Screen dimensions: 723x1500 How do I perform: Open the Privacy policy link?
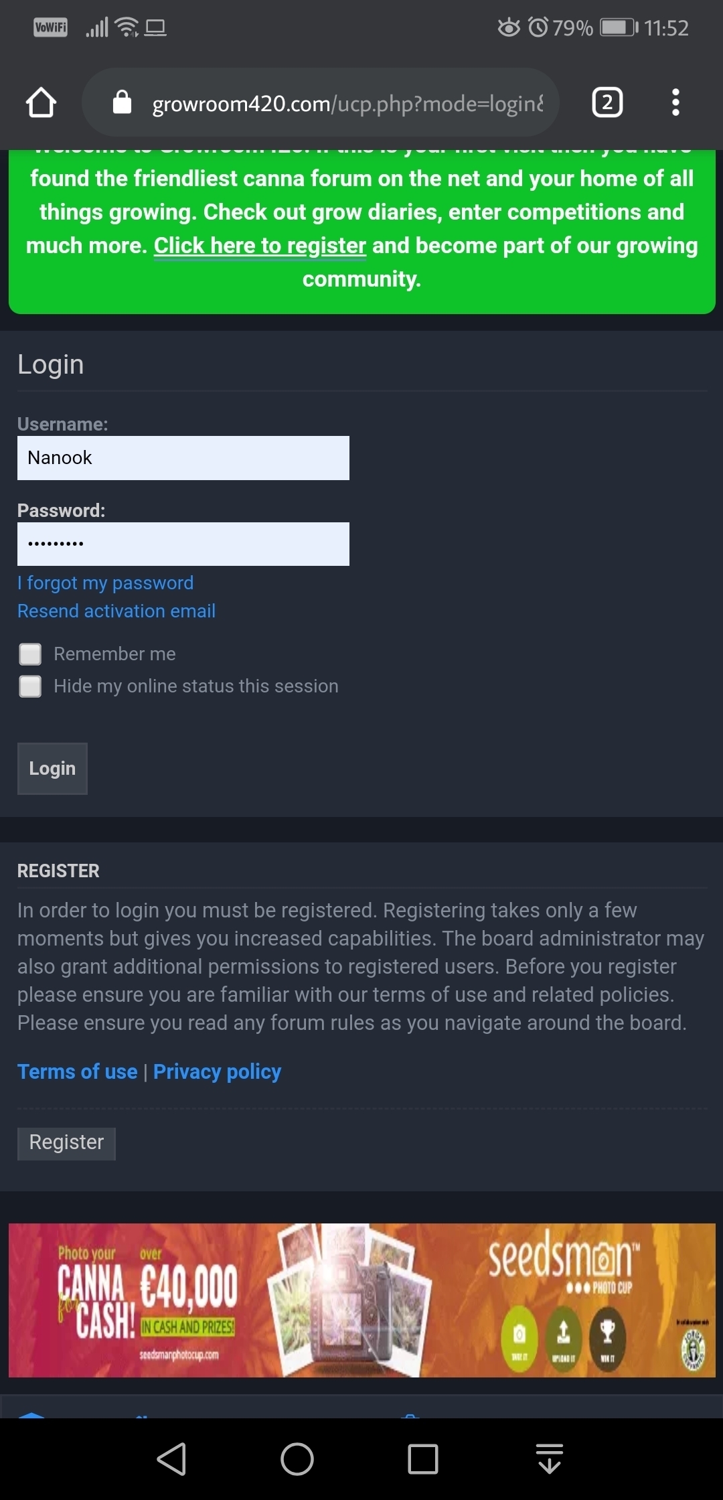(x=217, y=1072)
